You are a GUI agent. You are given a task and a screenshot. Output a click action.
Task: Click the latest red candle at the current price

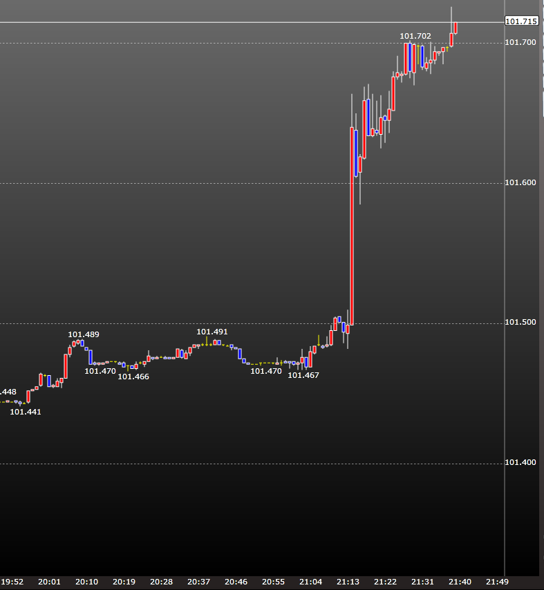[x=456, y=28]
